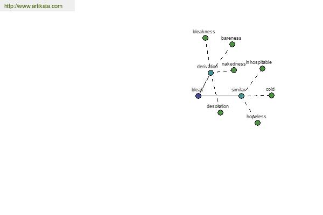This screenshot has width=323, height=215.
Task: Select the teal 'similar' node
Action: pos(241,96)
